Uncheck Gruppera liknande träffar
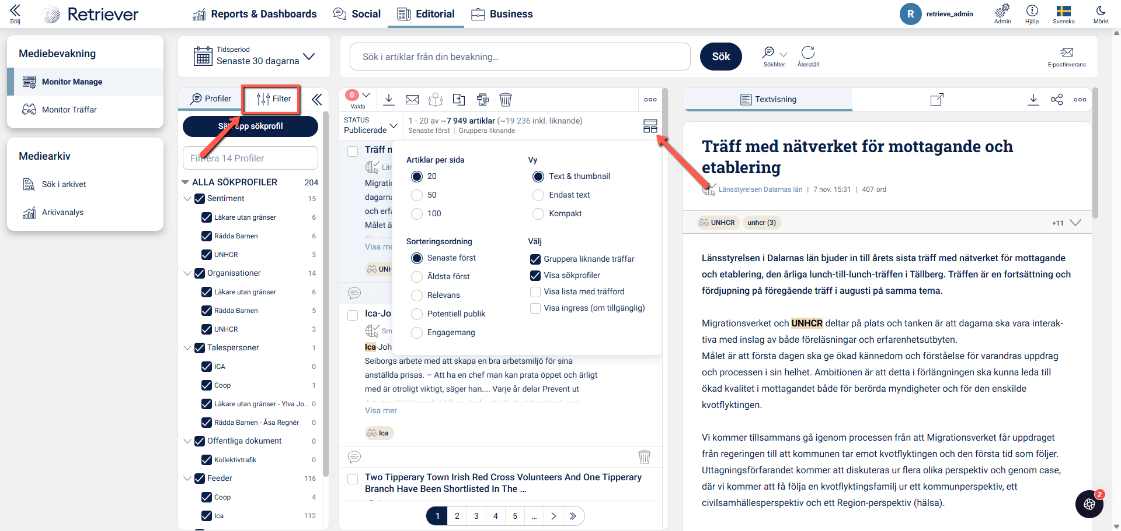Screen dimensions: 1121x531 [x=535, y=259]
